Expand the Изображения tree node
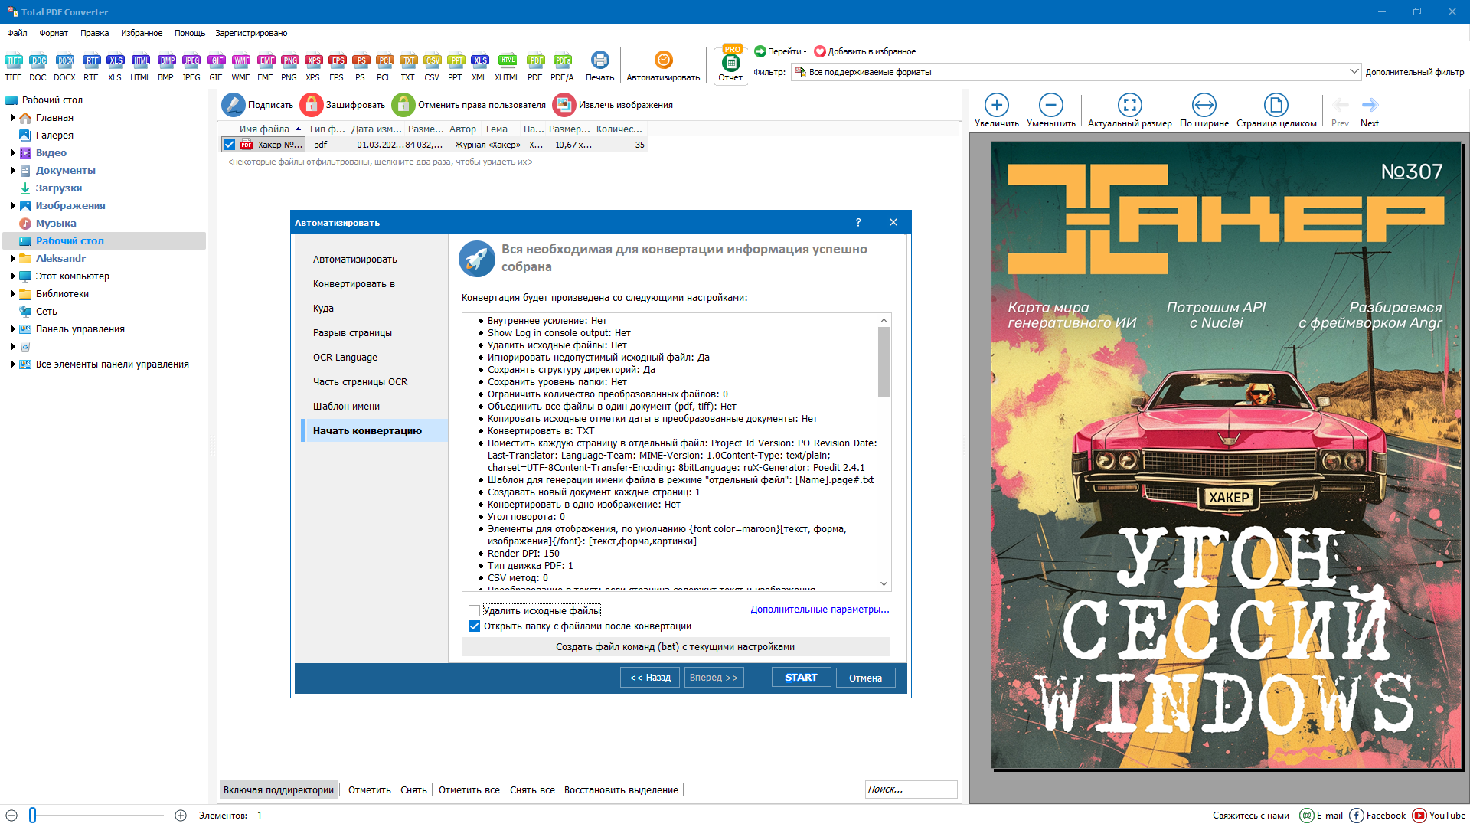Image resolution: width=1470 pixels, height=827 pixels. 13,206
